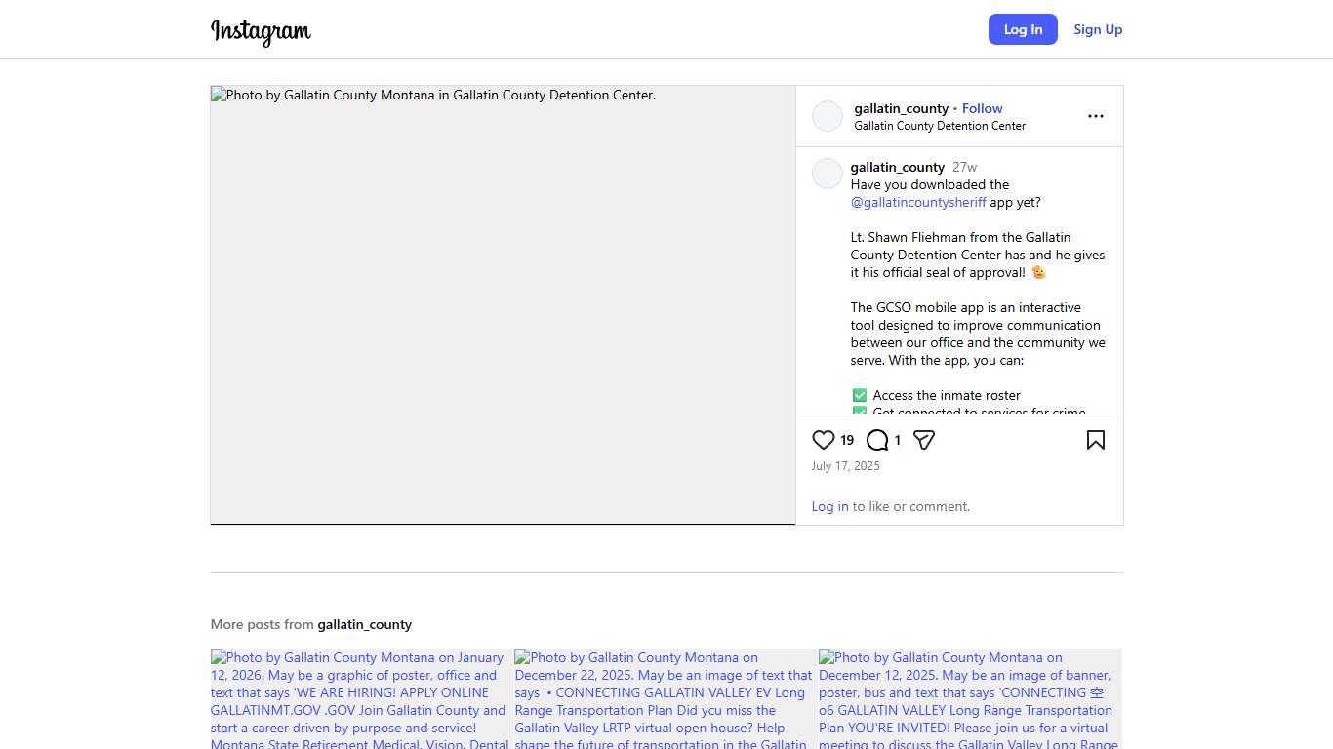Open the December 12, 2025 post thumbnail
Screen dimensions: 1333x749
click(969, 698)
